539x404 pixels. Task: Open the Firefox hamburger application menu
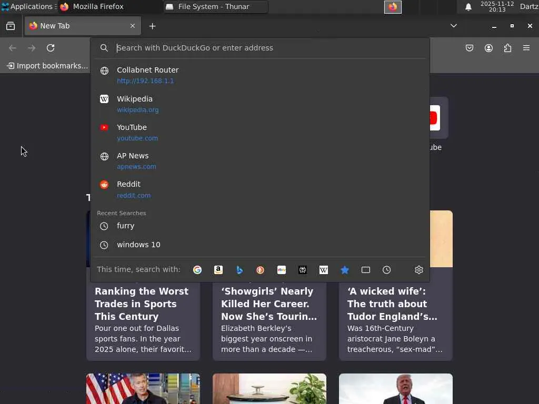tap(526, 48)
